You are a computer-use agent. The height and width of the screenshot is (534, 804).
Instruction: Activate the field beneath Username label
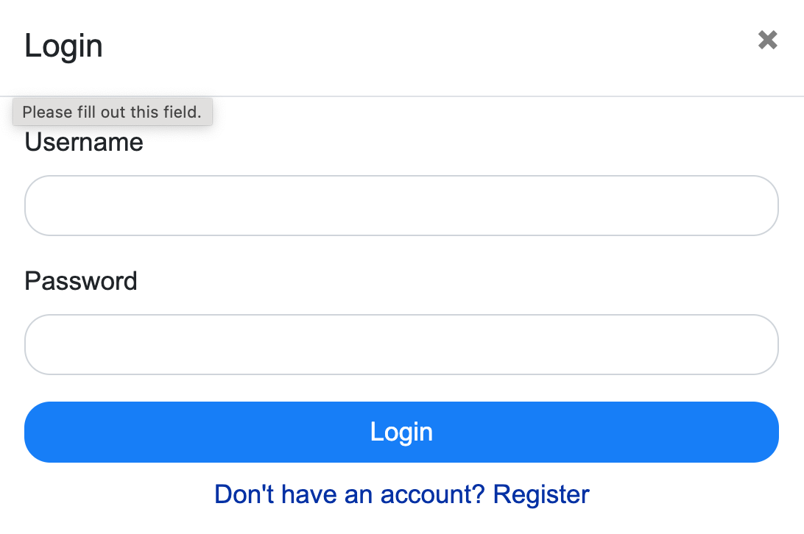point(401,205)
